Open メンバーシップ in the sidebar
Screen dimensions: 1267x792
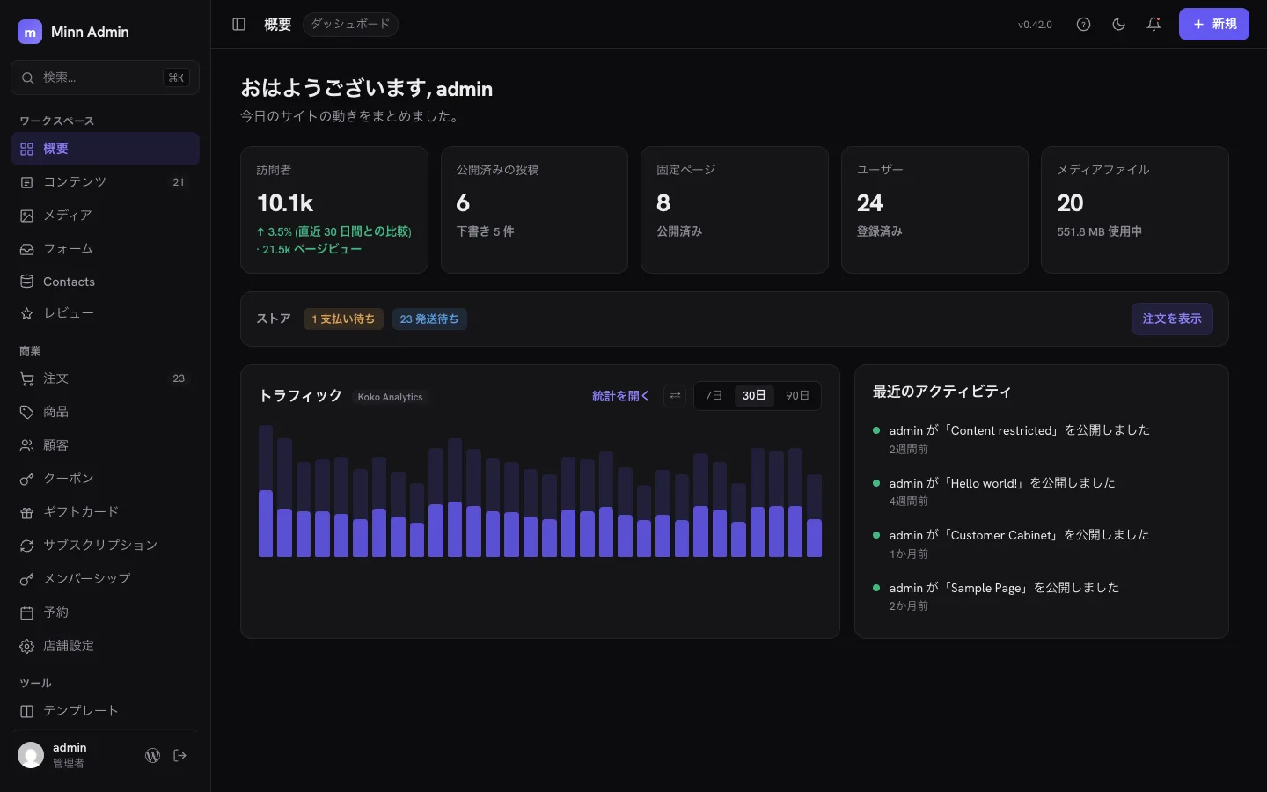(x=105, y=579)
